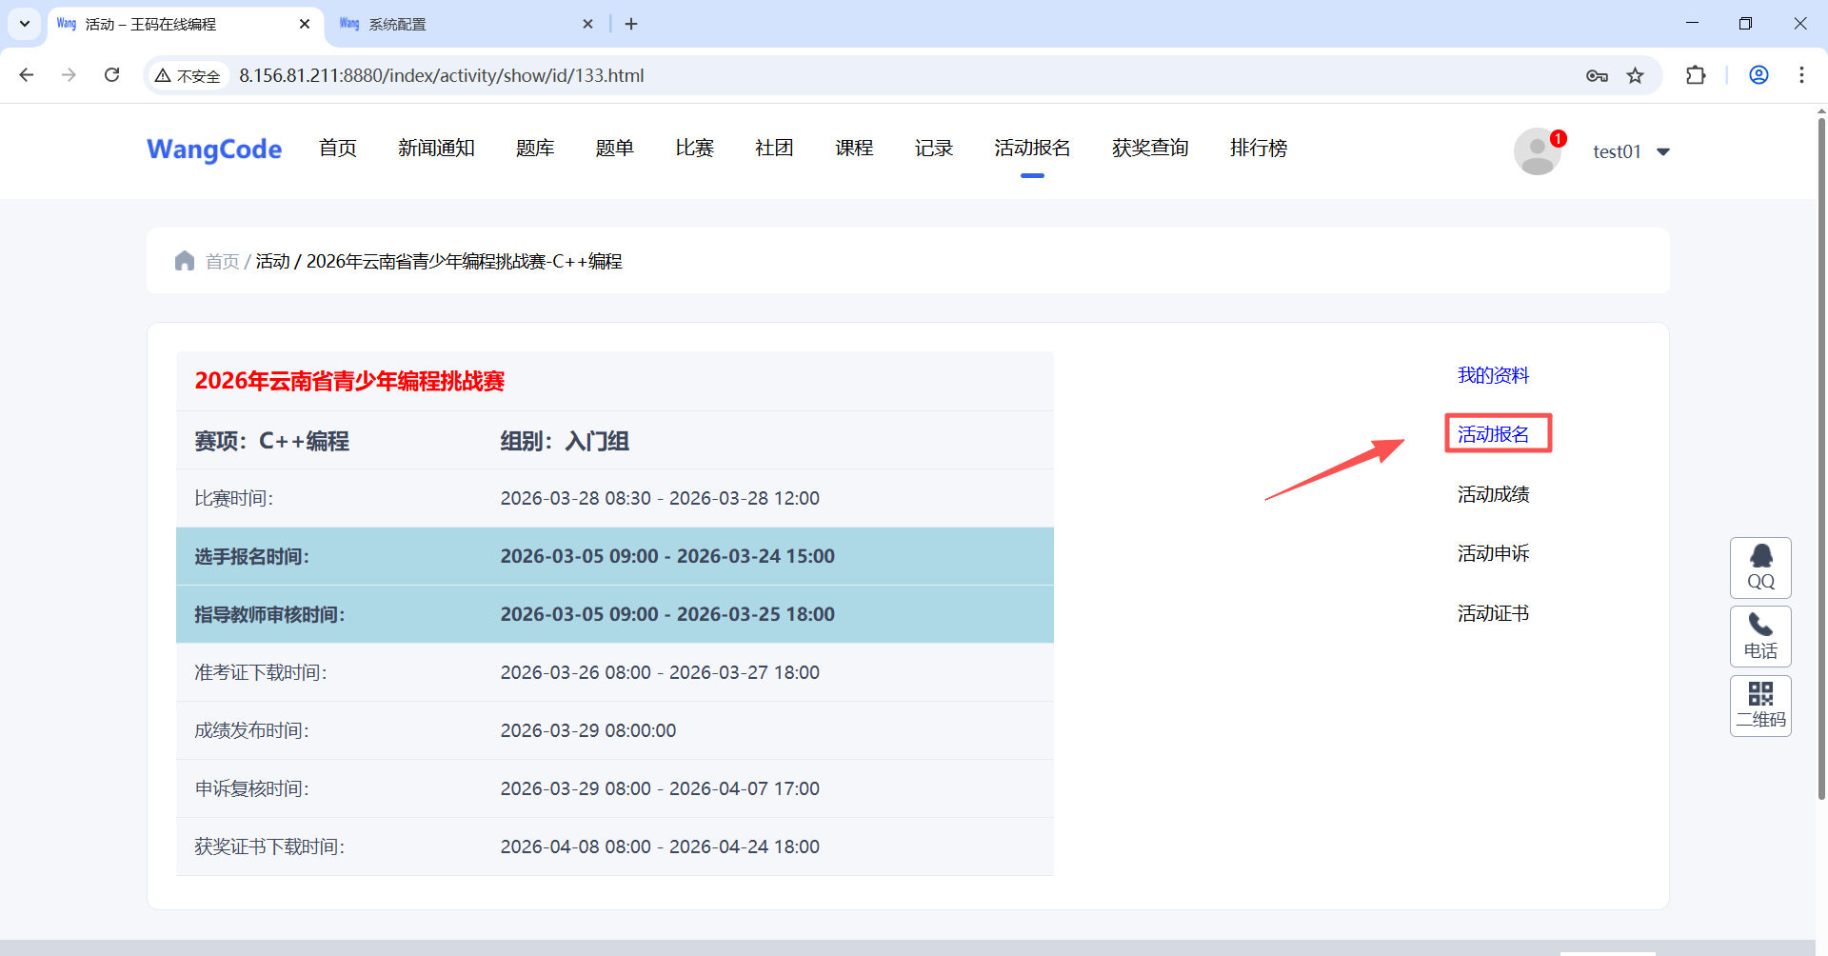Screen dimensions: 1828x956
Task: Open the tab search dropdown arrow
Action: tap(25, 24)
